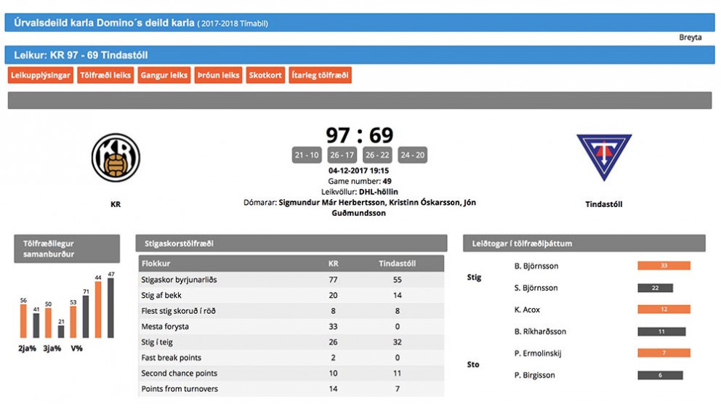Click the Tindastóll team logo
Viewport: 721px width, 404px height.
point(603,157)
